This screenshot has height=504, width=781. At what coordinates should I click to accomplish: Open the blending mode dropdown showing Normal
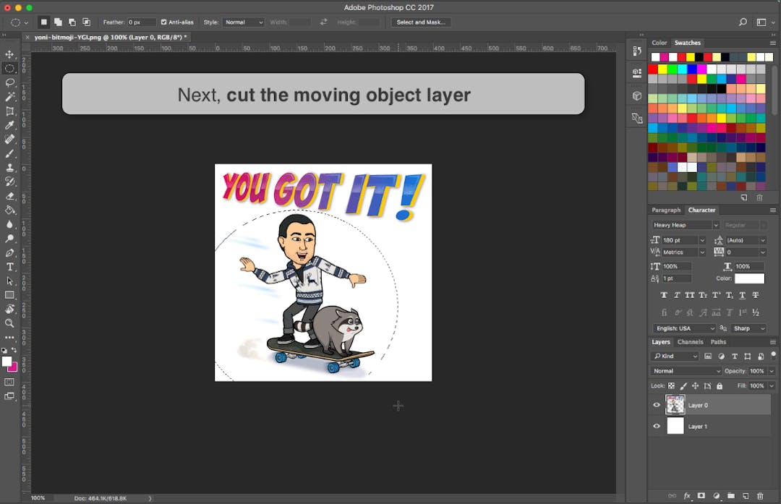click(x=685, y=370)
